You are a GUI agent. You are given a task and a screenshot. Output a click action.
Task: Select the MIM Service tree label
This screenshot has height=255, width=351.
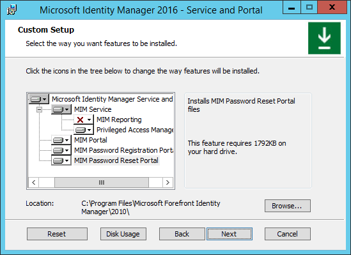point(93,109)
